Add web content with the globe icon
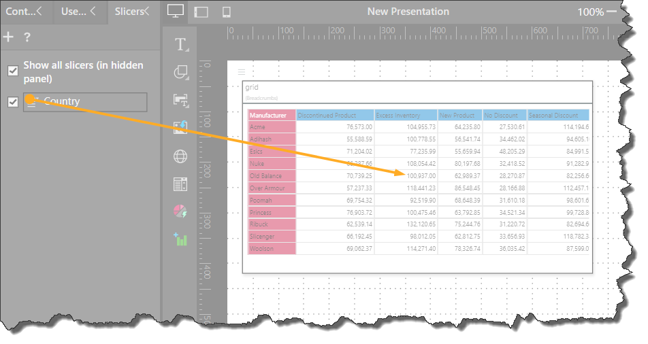Screen dimensions: 648x344 pos(180,156)
